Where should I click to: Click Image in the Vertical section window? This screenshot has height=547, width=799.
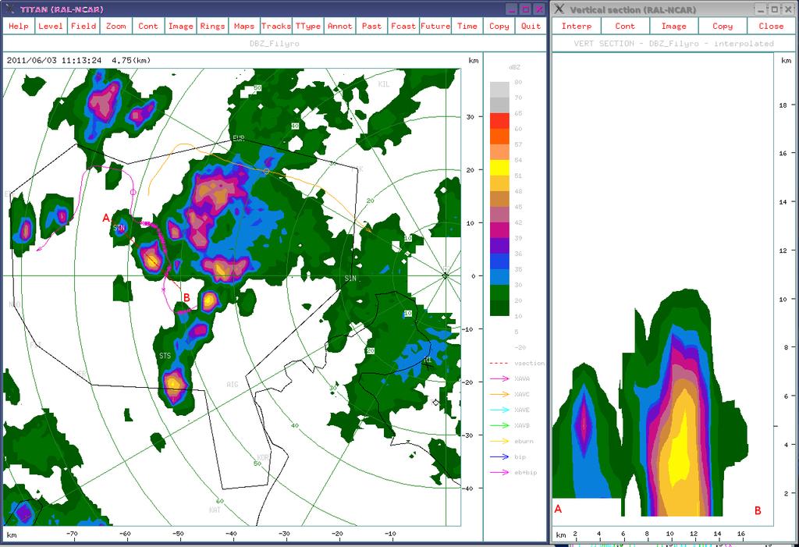click(673, 26)
